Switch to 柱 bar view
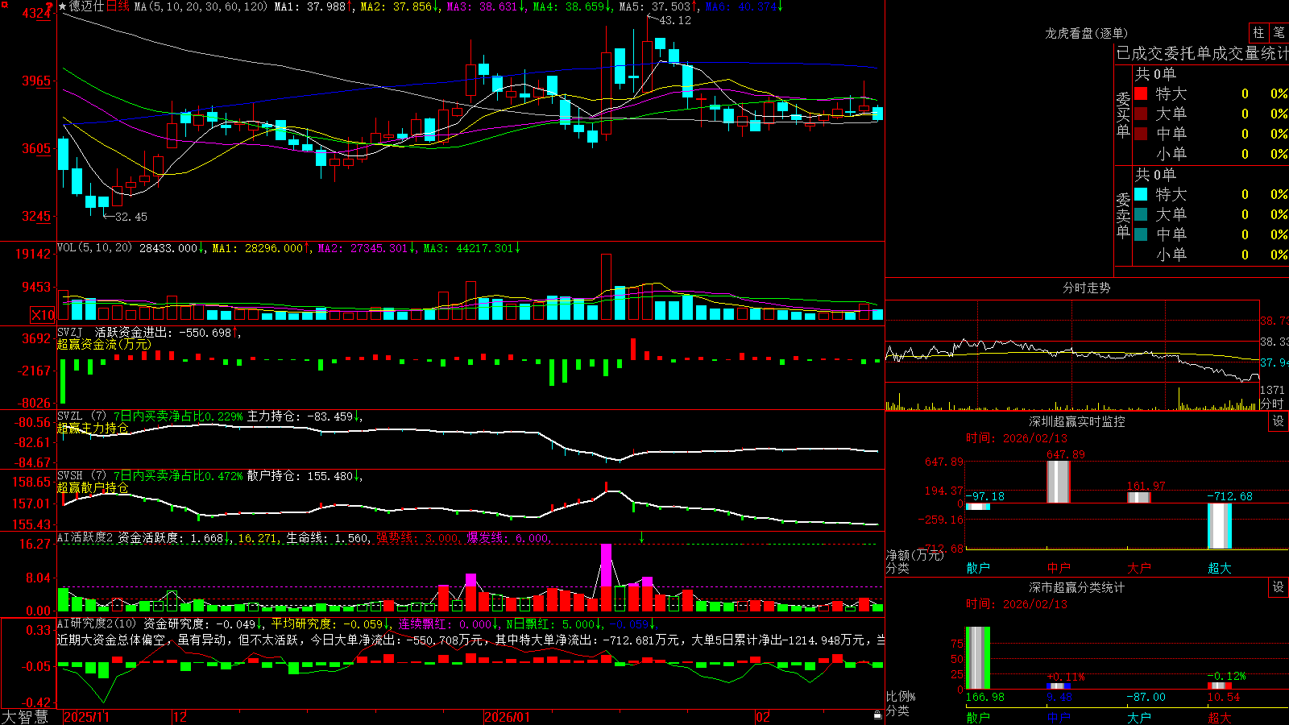 [1258, 32]
